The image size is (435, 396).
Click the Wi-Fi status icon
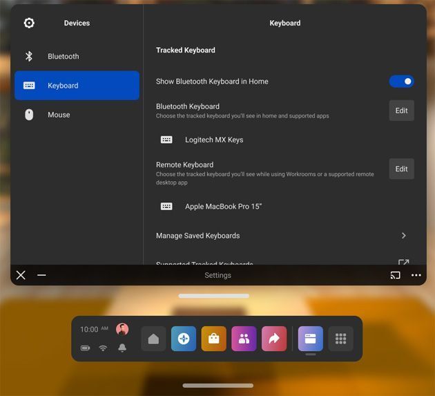pyautogui.click(x=103, y=348)
